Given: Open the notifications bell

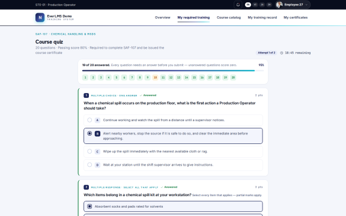Looking at the screenshot, I should (238, 5).
